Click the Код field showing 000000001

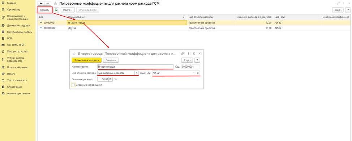190,67
